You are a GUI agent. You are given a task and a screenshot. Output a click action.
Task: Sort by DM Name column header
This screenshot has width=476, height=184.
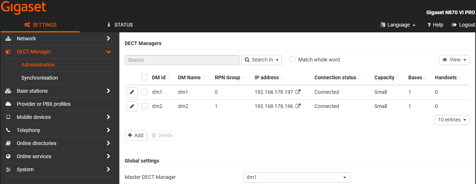point(189,78)
